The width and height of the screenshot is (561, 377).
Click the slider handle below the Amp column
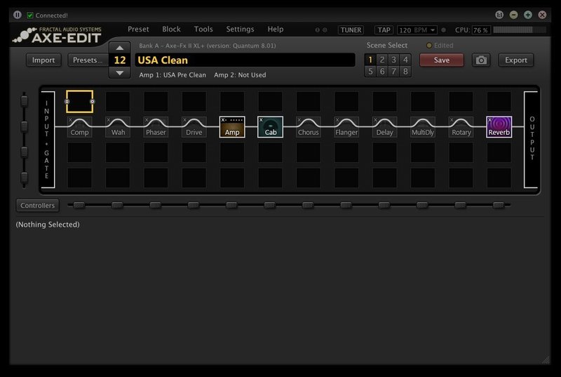tap(232, 205)
